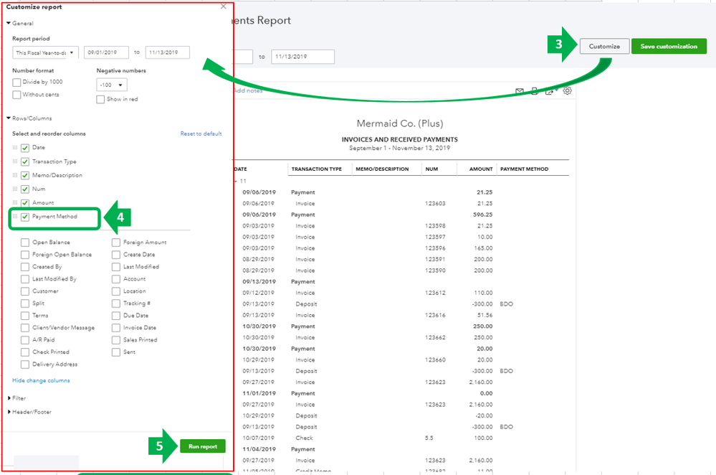Viewport: 716px width, 475px height.
Task: Grab the Num column reorder handle
Action: (x=14, y=189)
